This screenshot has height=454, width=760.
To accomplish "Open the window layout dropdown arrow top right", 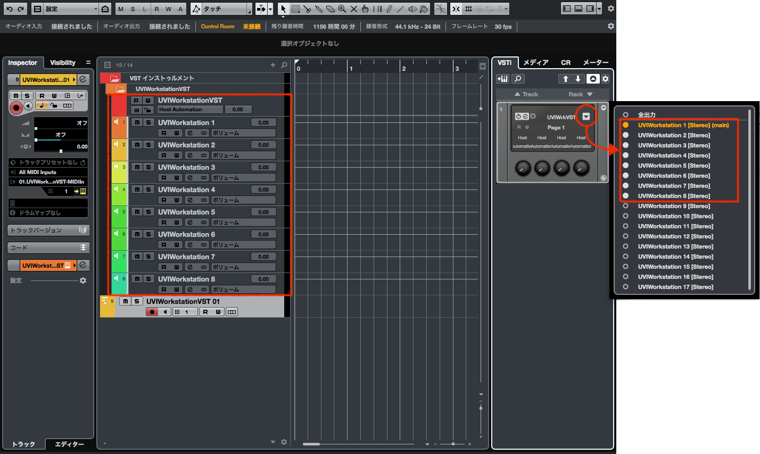I will click(x=599, y=9).
